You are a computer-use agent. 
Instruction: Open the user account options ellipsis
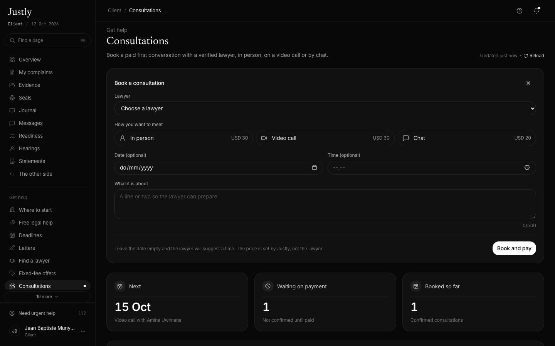(83, 331)
